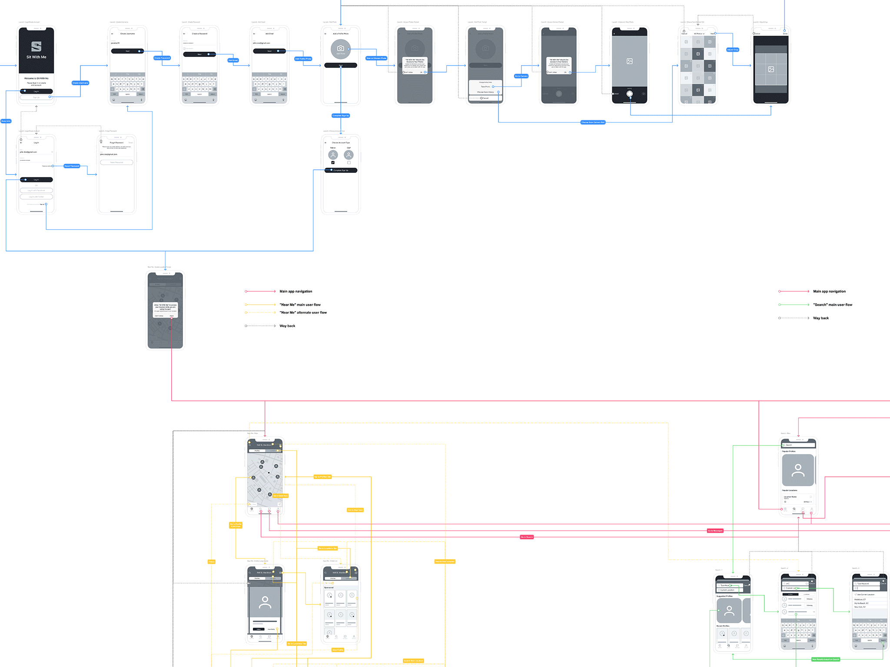
Task: Switch to Profiles tab on map screen
Action: point(257,451)
